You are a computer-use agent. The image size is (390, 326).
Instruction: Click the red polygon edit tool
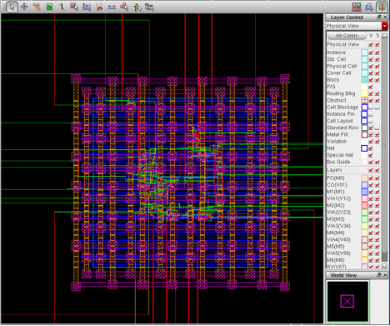pos(124,7)
